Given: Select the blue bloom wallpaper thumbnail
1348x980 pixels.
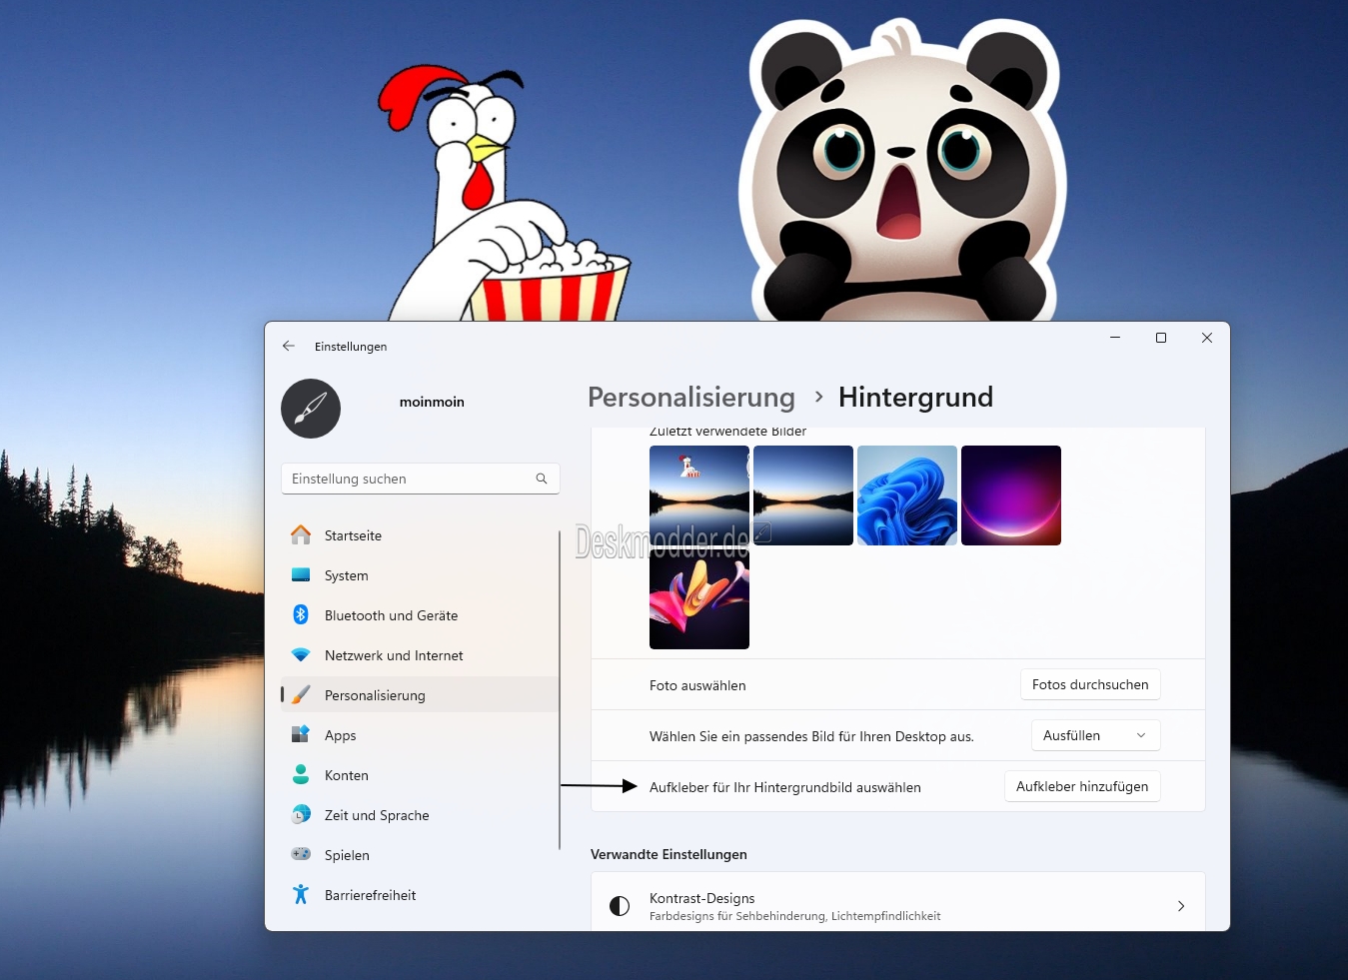Looking at the screenshot, I should (x=907, y=495).
